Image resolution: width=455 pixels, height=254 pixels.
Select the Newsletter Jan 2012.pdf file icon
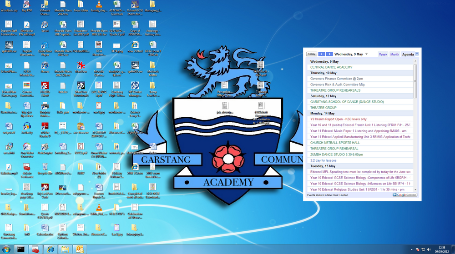click(x=81, y=28)
